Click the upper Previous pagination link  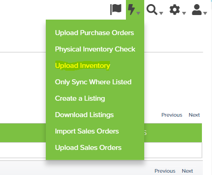pyautogui.click(x=172, y=115)
